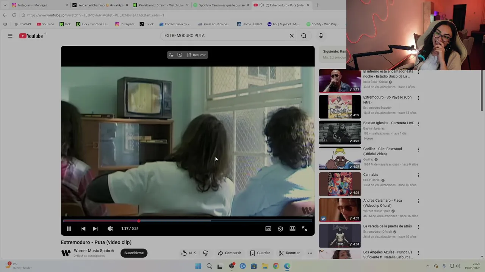Click the search magnifier button
485x272 pixels.
(304, 36)
